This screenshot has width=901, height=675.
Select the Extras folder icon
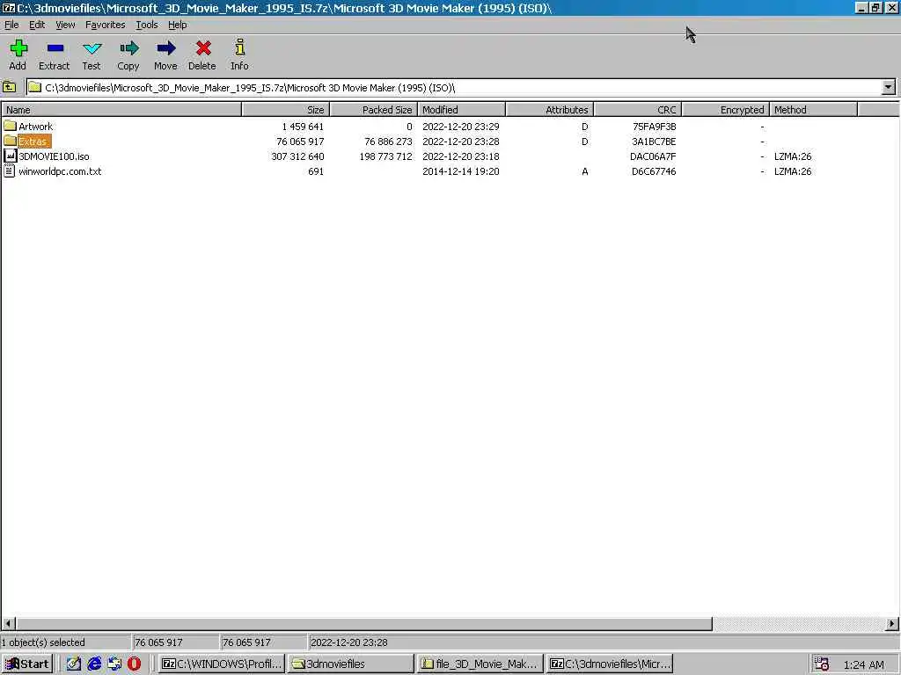pos(10,141)
